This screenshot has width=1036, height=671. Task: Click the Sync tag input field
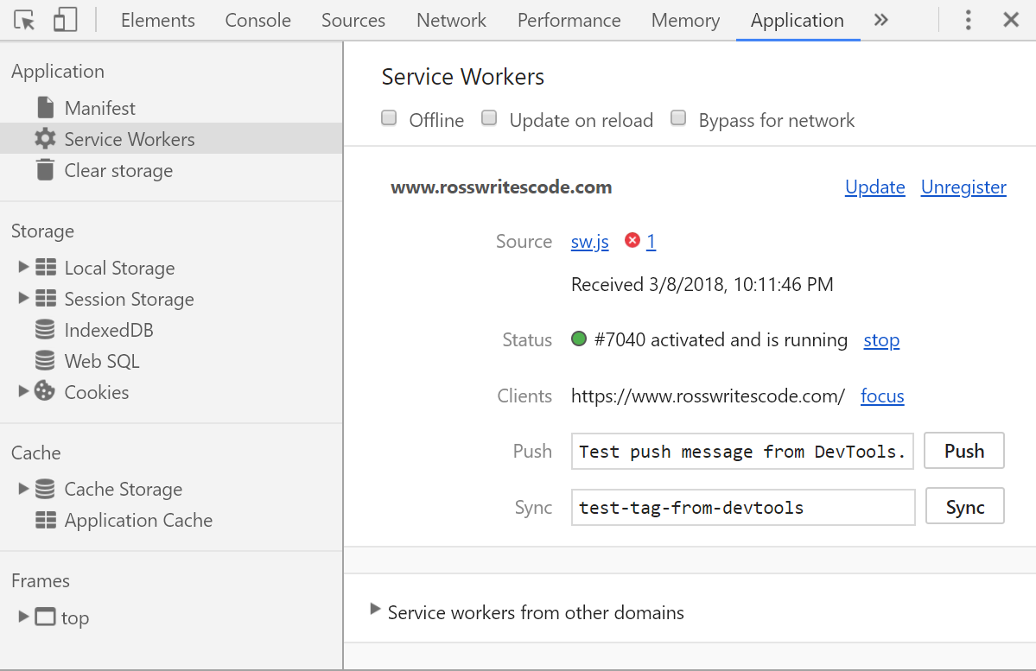[x=741, y=507]
